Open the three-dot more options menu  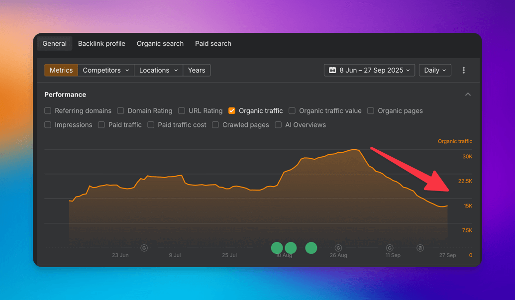[x=463, y=70]
